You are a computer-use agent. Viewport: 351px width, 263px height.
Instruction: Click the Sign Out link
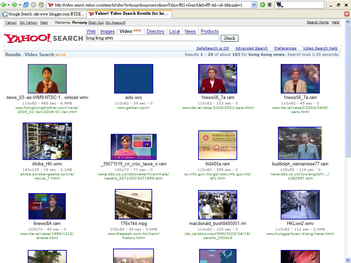(96, 22)
